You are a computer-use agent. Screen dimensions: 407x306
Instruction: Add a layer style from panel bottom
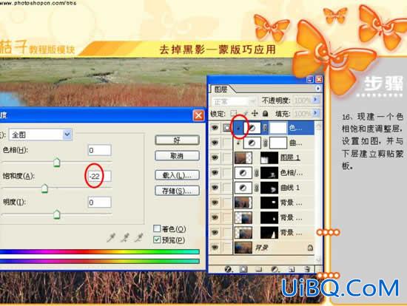click(x=228, y=270)
